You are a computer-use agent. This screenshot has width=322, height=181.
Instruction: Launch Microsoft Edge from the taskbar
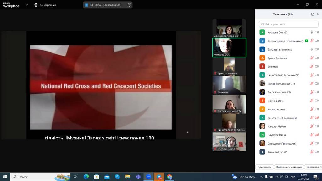pos(86,177)
